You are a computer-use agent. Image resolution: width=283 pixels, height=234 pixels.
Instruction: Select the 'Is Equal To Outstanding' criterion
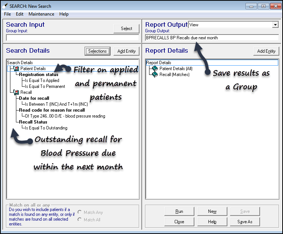pos(46,128)
